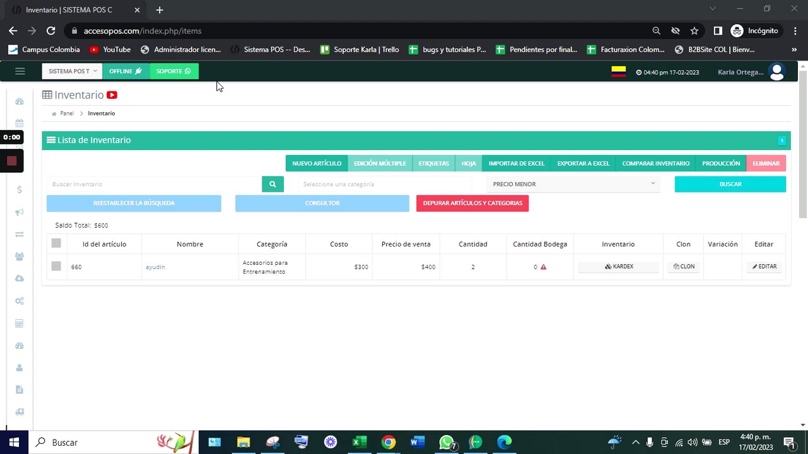Open Word from the taskbar
Viewport: 808px width, 454px height.
[x=417, y=442]
